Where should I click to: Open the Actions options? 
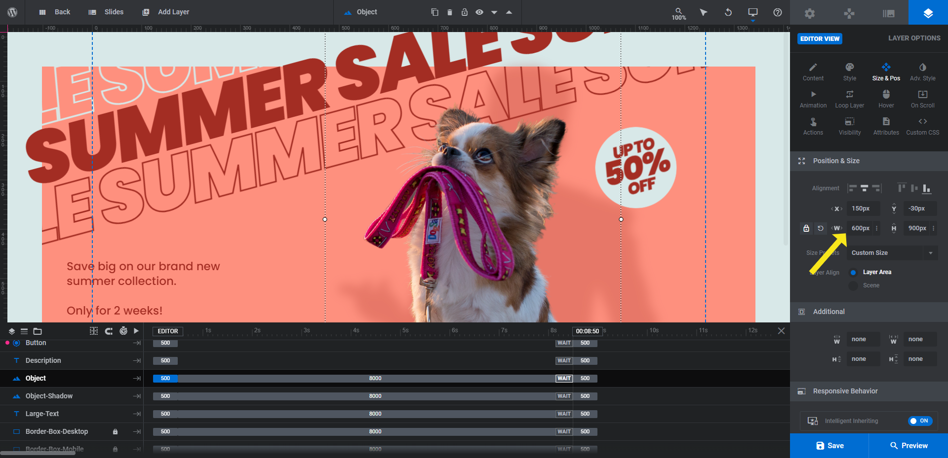[813, 126]
